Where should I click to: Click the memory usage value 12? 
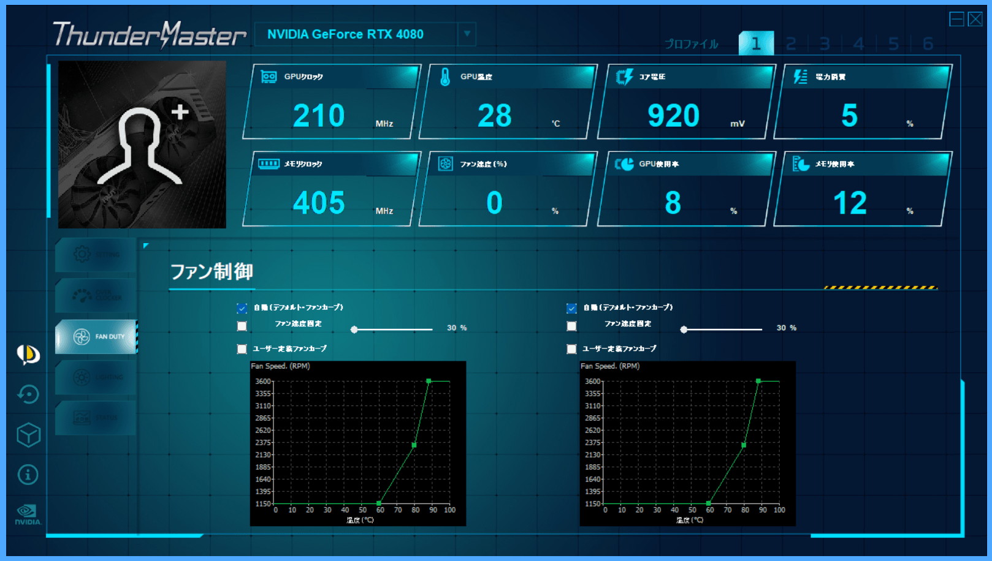click(x=850, y=203)
